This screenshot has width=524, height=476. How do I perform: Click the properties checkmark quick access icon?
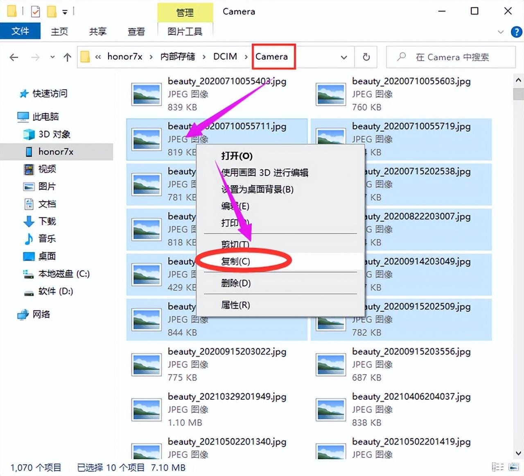(36, 11)
